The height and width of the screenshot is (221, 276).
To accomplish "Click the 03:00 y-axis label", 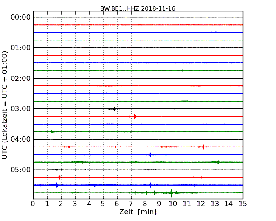I will point(21,109).
